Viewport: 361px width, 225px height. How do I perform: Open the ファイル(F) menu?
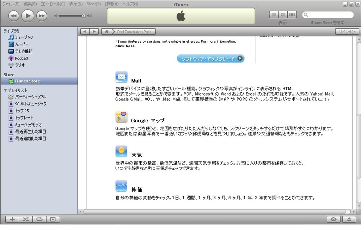[11, 4]
